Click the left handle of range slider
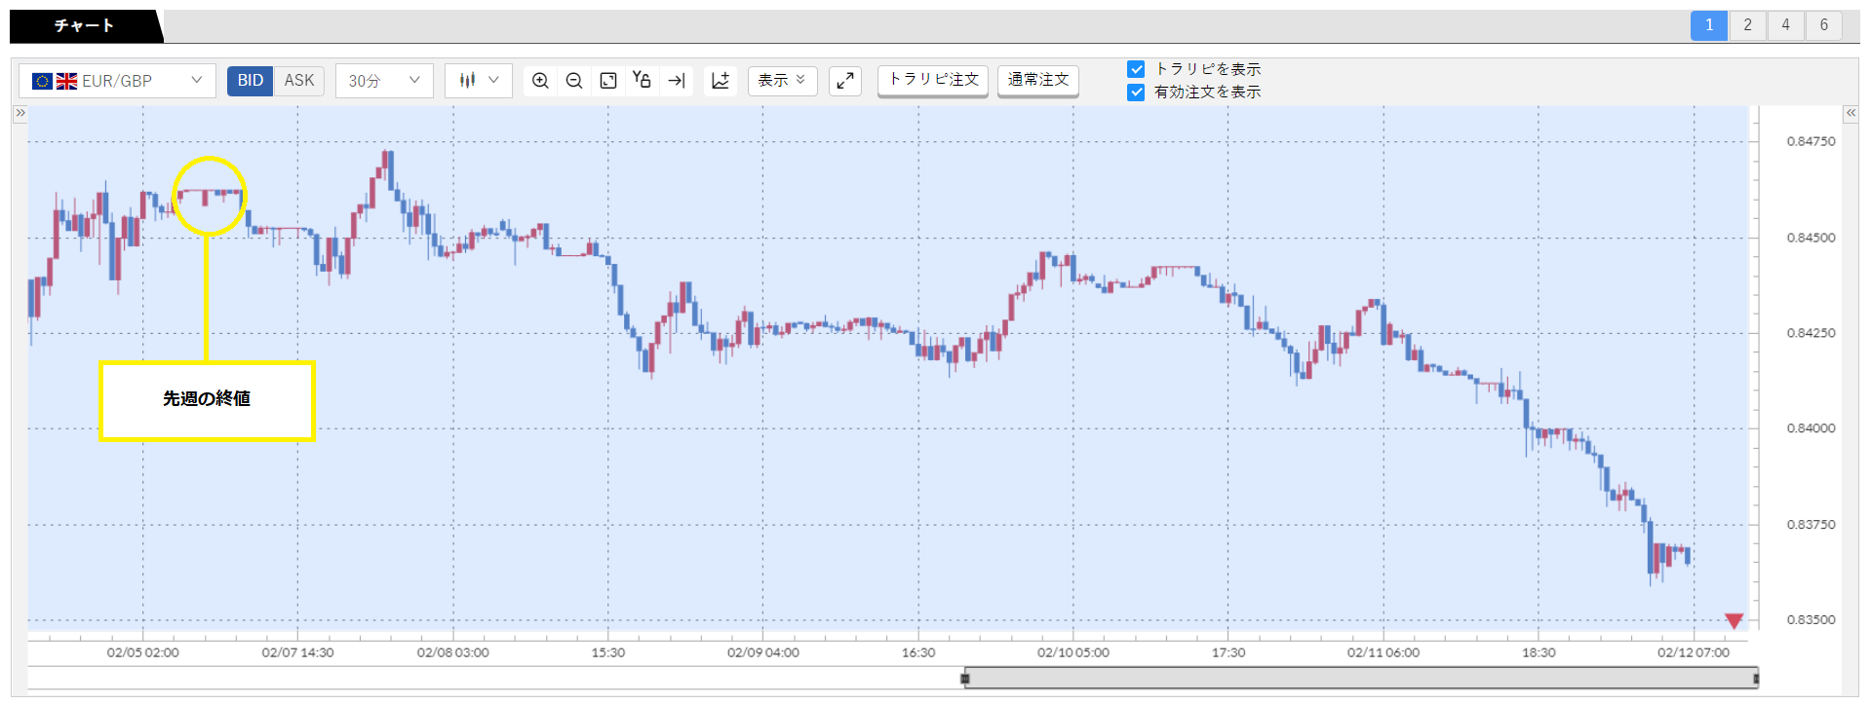1871x704 pixels. coord(965,679)
